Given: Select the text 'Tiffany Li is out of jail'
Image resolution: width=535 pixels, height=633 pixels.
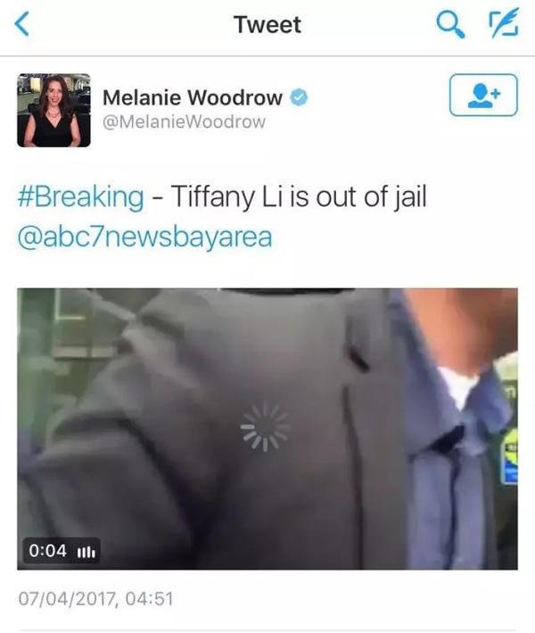Looking at the screenshot, I should (299, 197).
